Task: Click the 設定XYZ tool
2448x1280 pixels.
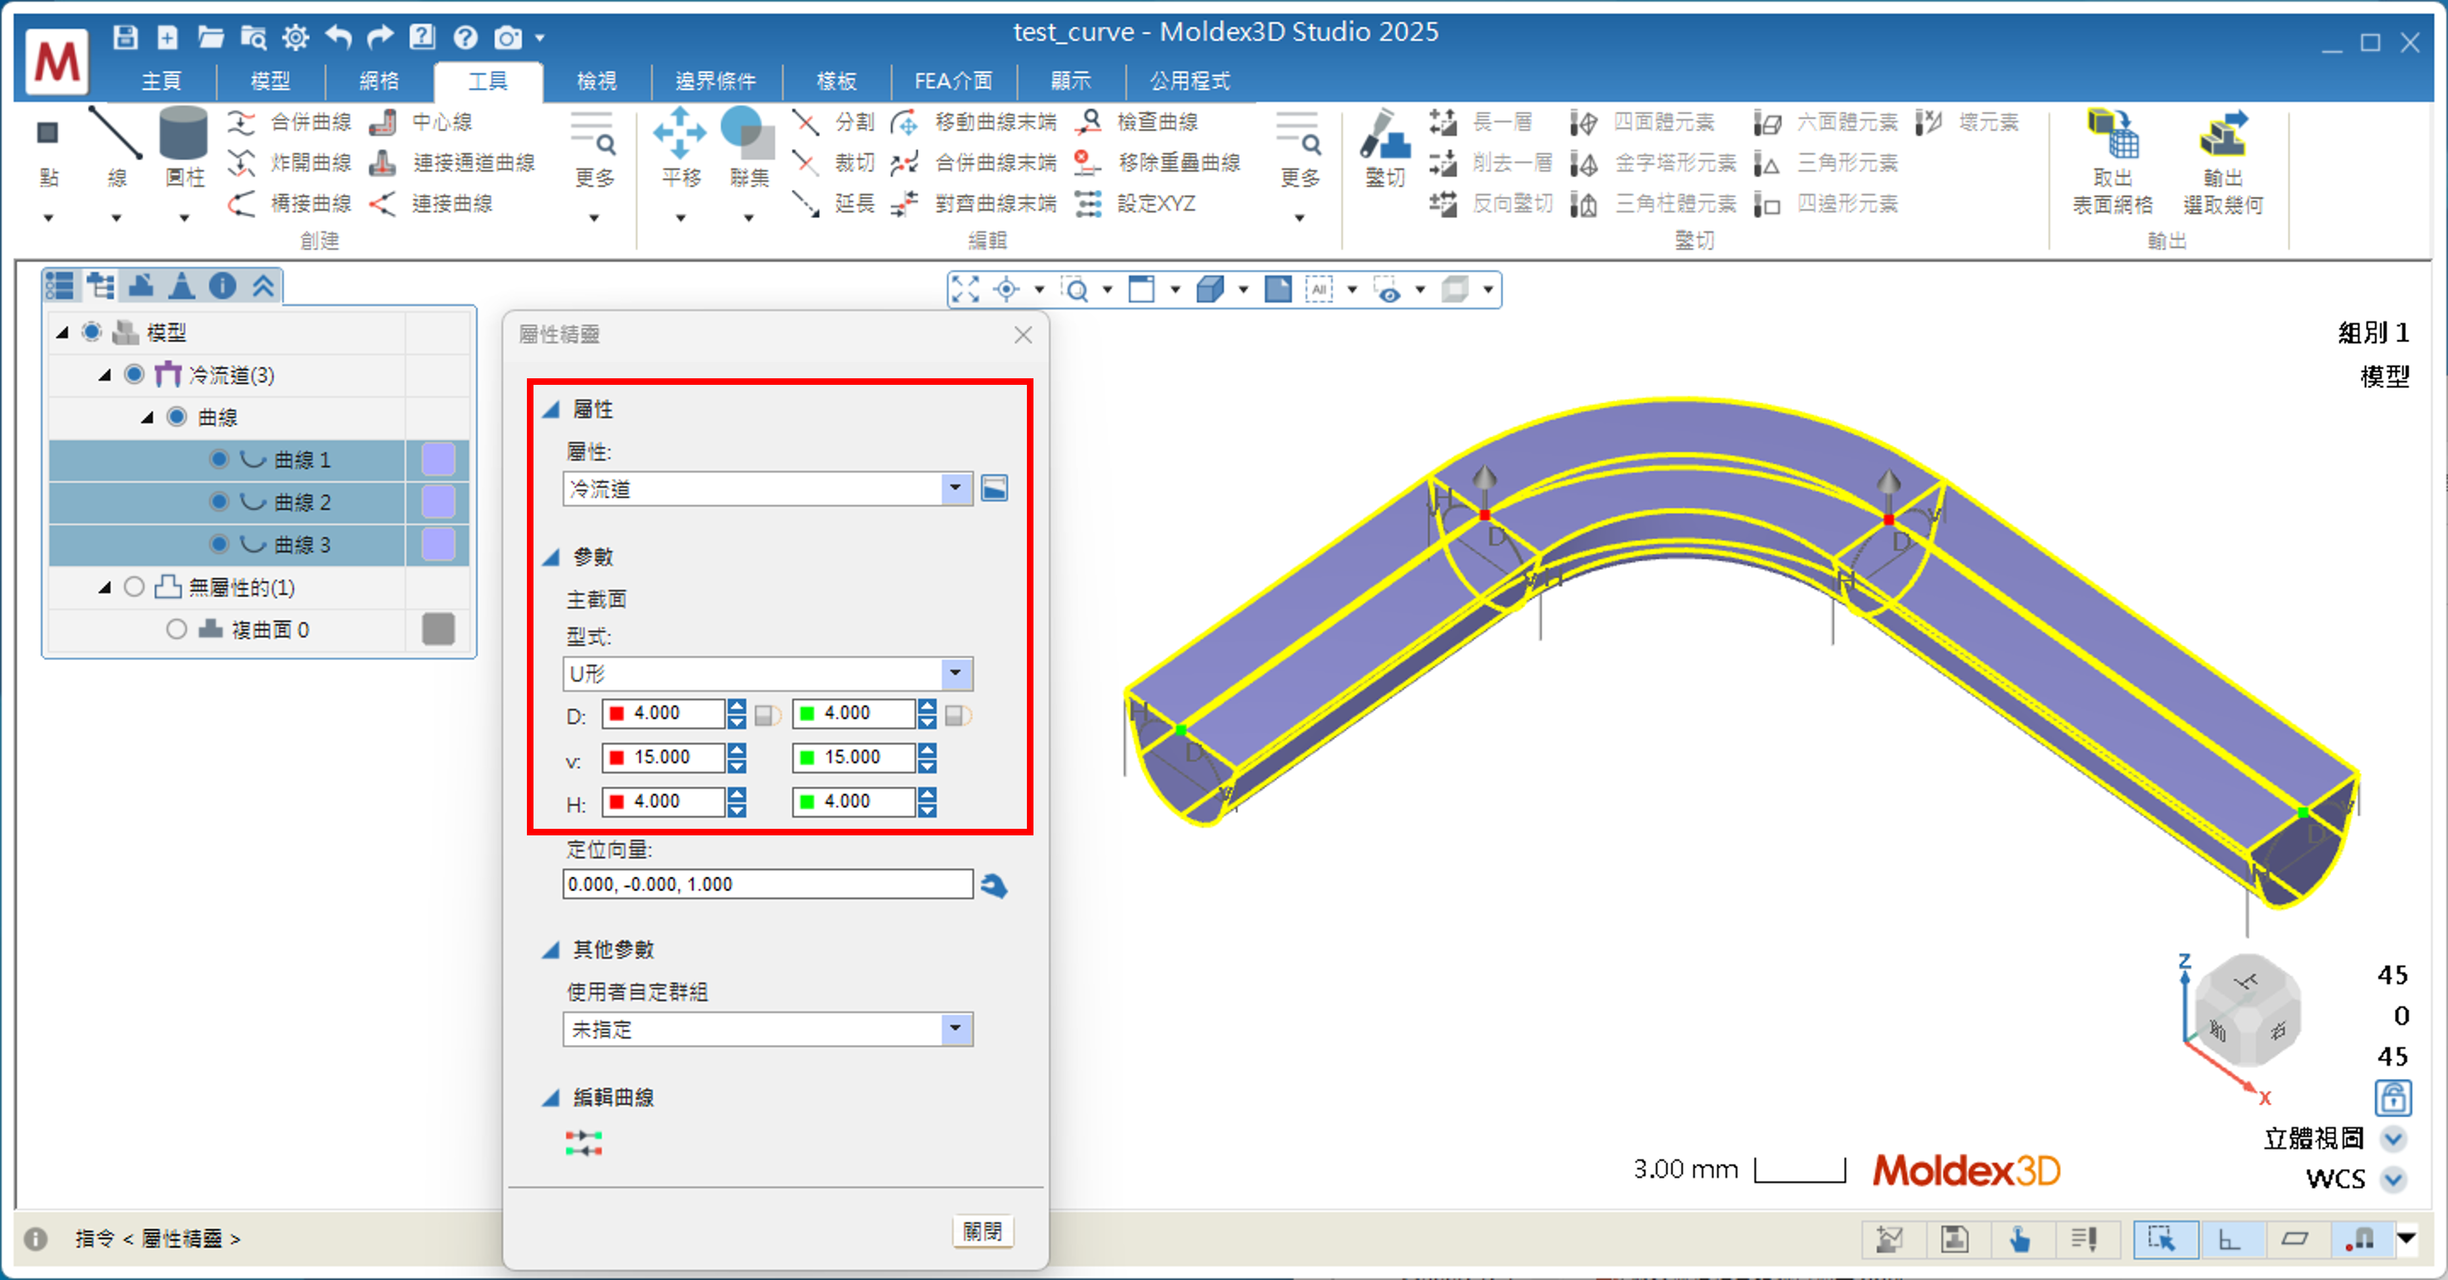Action: tap(1135, 204)
